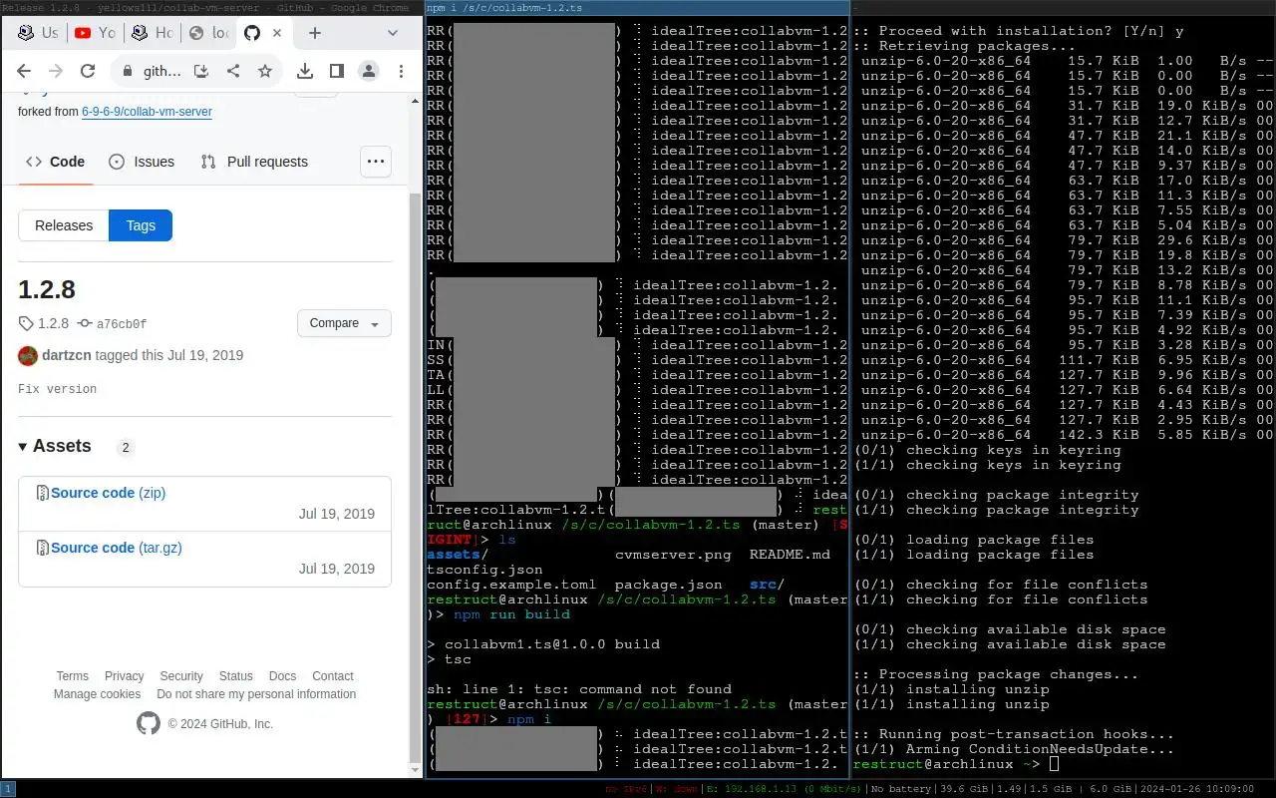
Task: Open the forked-from 6-9-6-9/collab-vm-server link
Action: (147, 112)
